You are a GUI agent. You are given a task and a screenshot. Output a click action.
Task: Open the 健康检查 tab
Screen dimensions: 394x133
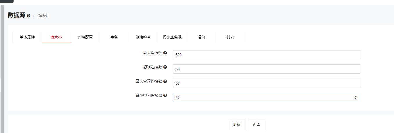pos(143,37)
